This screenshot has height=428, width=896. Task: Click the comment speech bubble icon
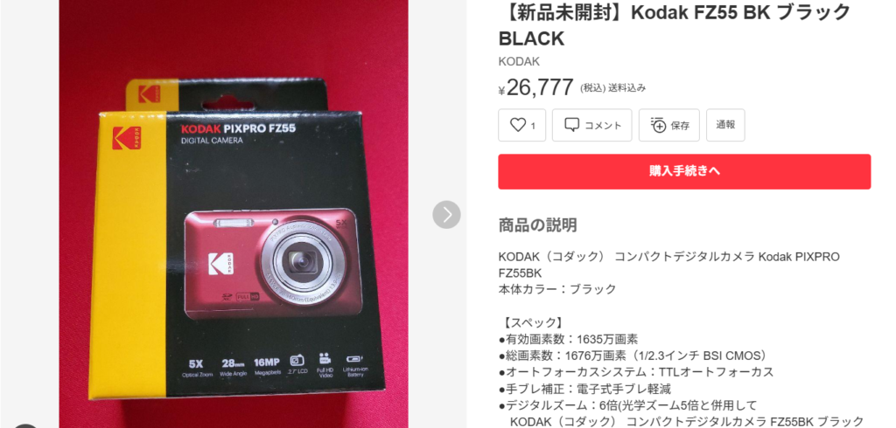(571, 125)
